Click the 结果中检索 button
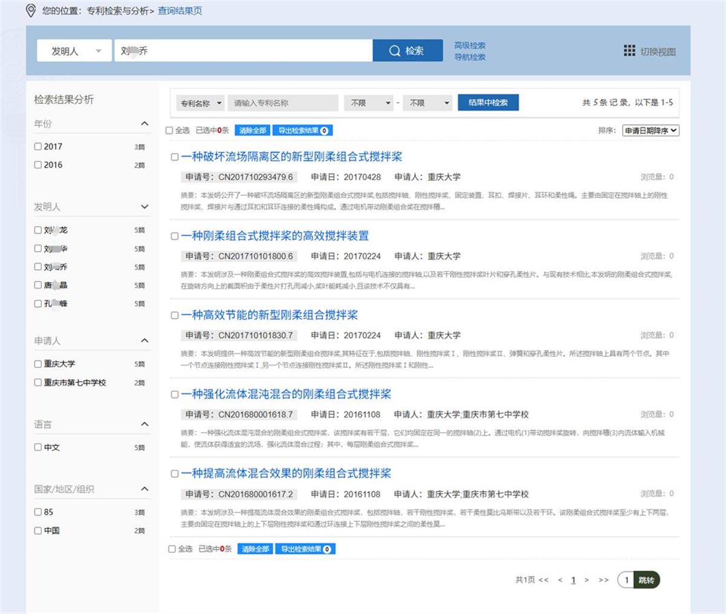 click(488, 103)
